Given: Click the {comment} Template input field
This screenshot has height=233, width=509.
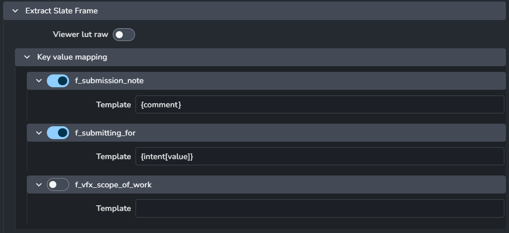Looking at the screenshot, I should (x=319, y=104).
